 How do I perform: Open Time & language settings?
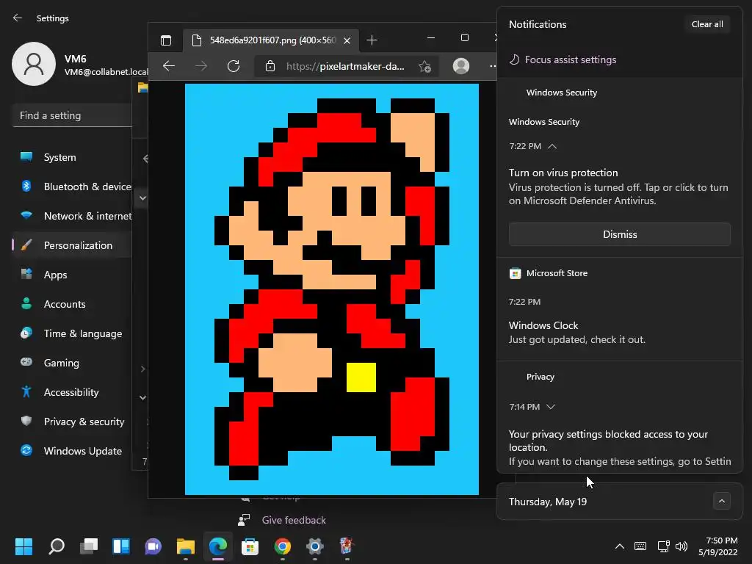(72, 333)
